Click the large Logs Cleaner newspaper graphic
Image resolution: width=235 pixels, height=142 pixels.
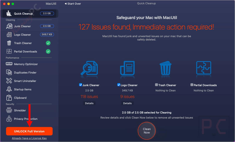coord(127,68)
